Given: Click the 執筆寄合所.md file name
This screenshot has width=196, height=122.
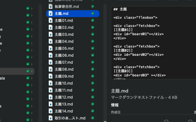Looking at the screenshot, I should pos(67,7).
